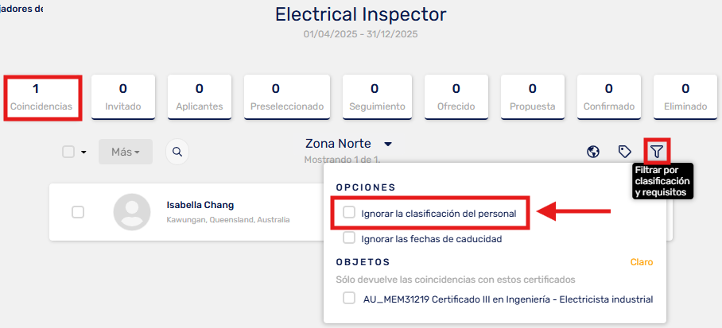Open the search magnifier icon
The image size is (722, 328).
[177, 152]
